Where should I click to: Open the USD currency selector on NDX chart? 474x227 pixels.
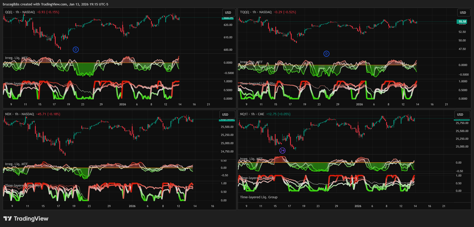[225, 114]
